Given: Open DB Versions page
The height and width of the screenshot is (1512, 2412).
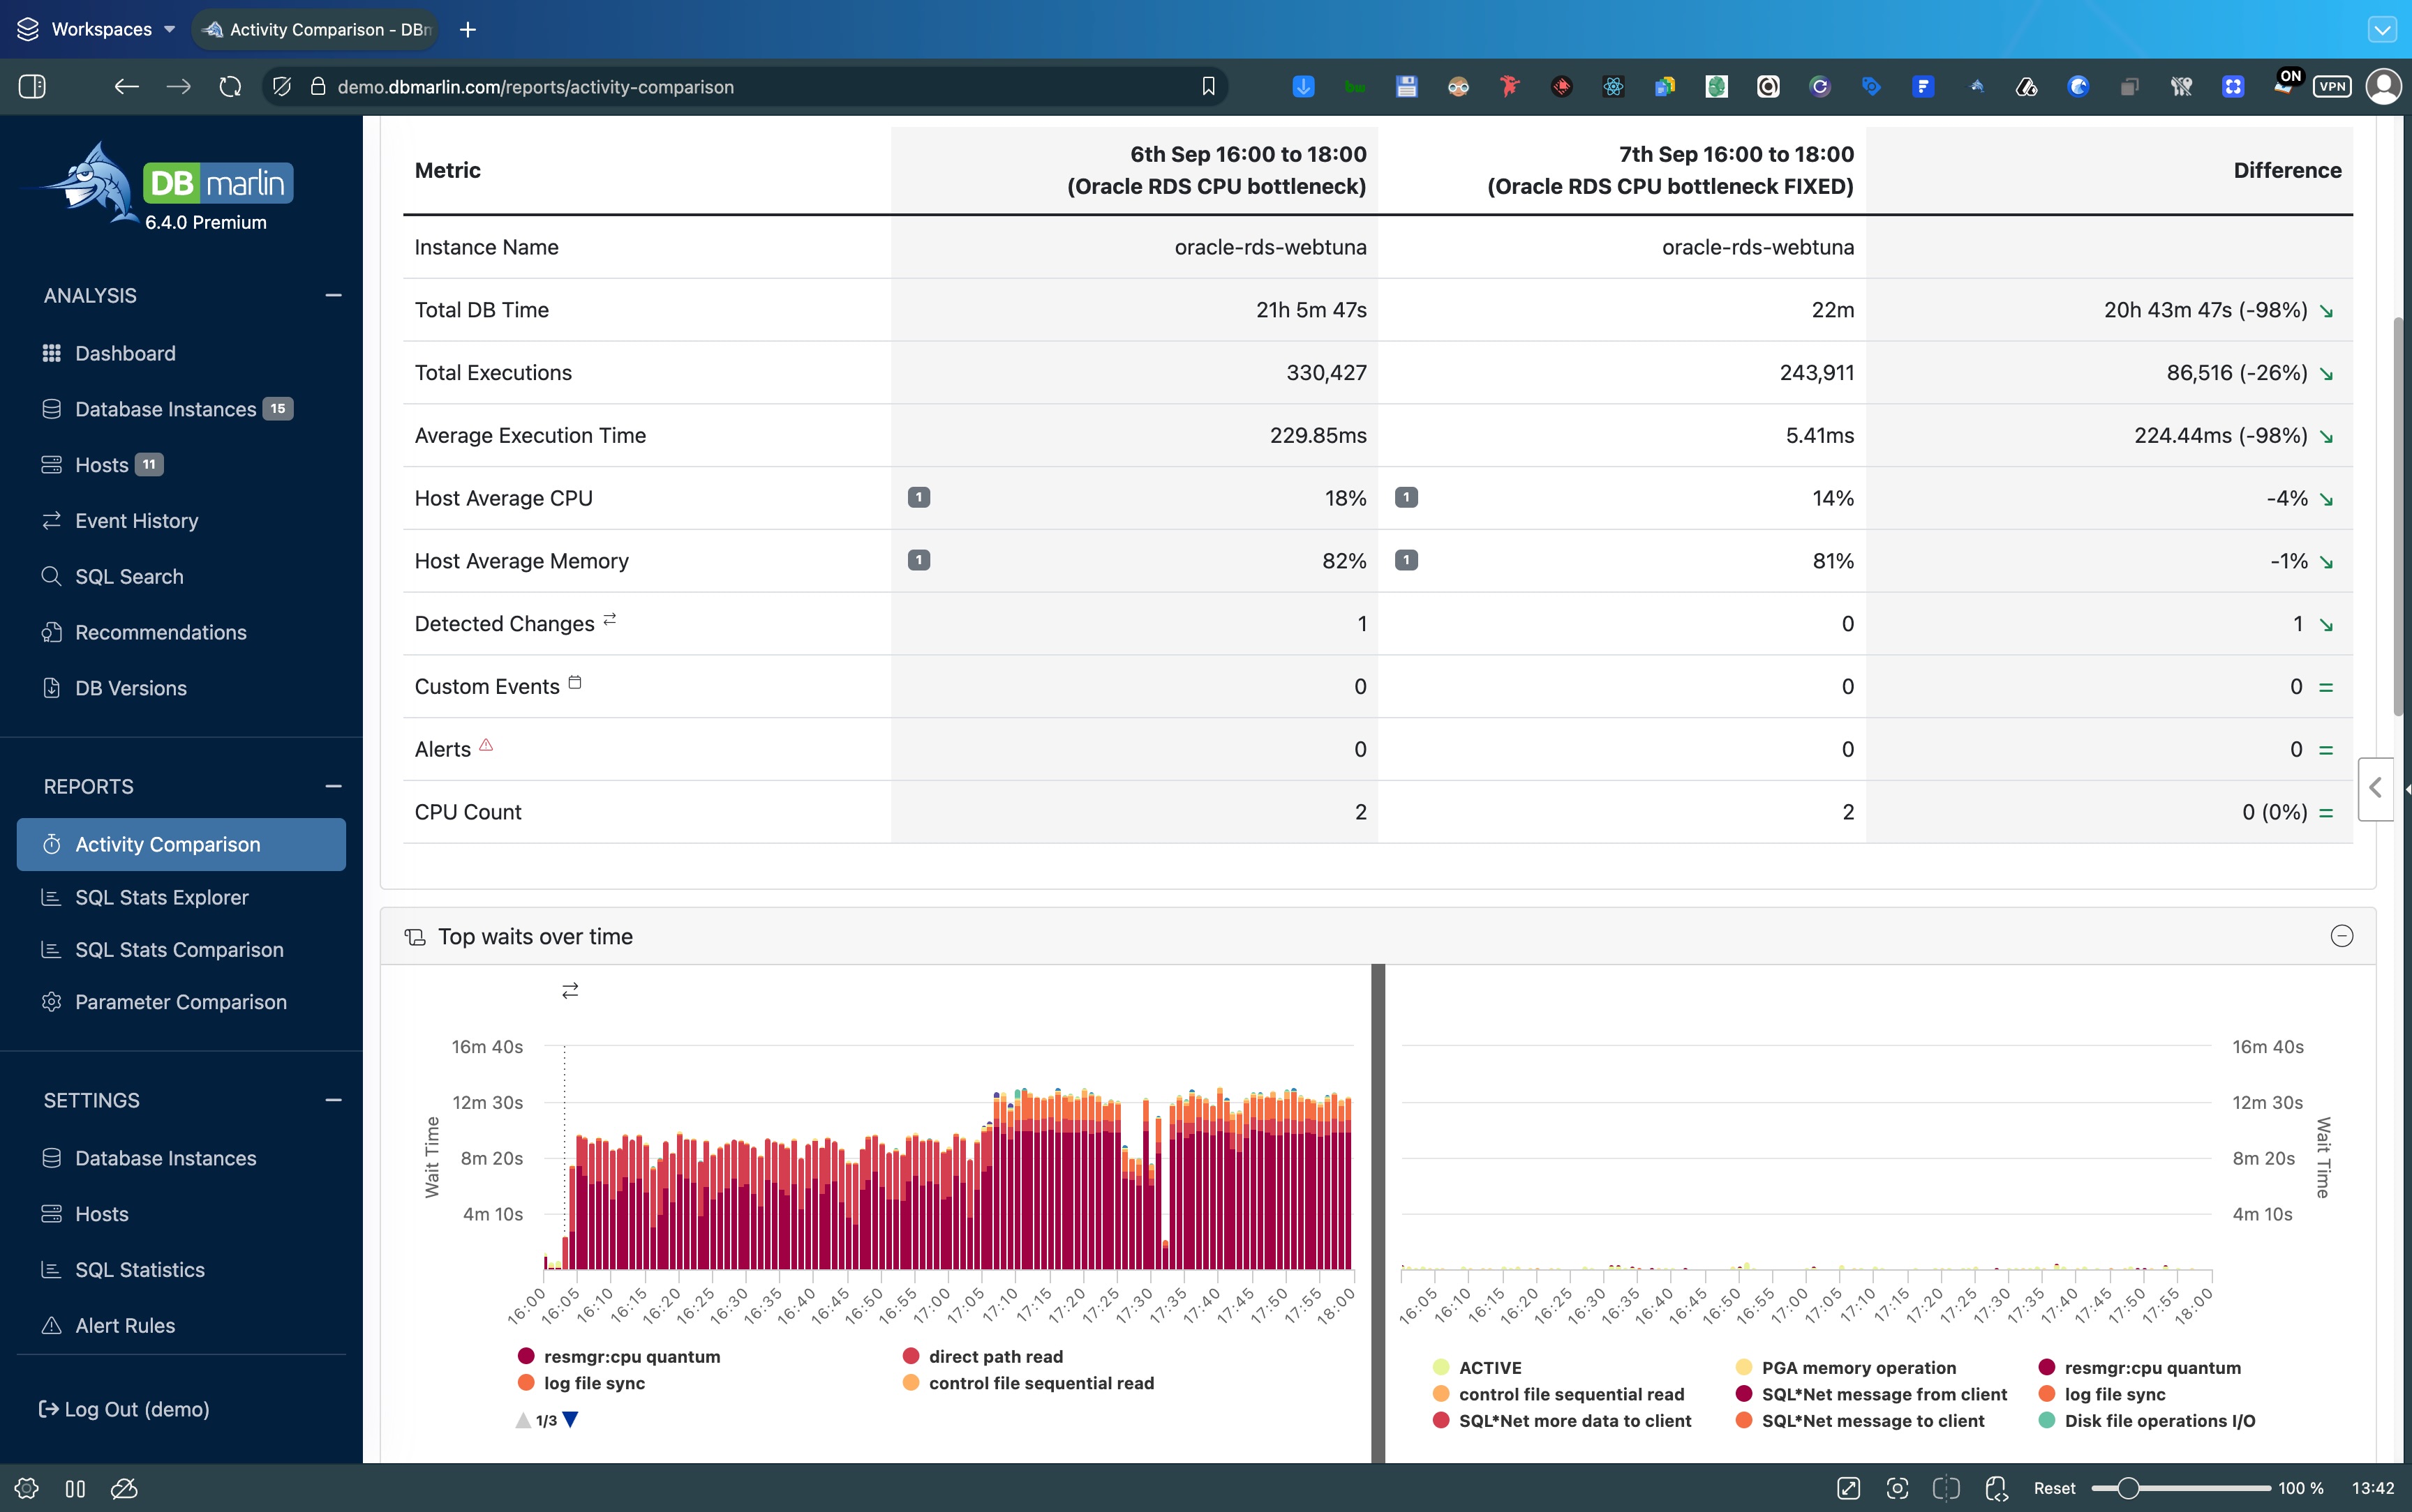Looking at the screenshot, I should point(114,689).
